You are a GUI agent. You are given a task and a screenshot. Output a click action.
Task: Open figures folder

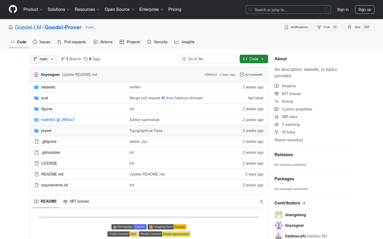(x=47, y=109)
